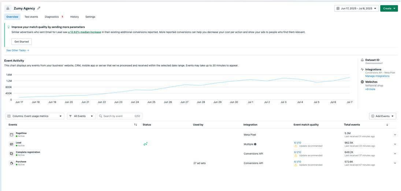Click the faithjovial.shop website text
Image resolution: width=401 pixels, height=191 pixels.
374,86
